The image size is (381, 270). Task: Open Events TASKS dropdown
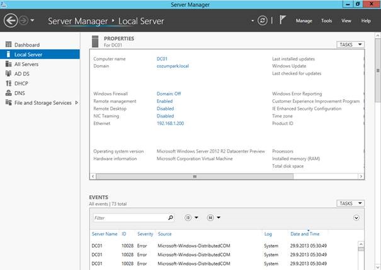tap(350, 203)
